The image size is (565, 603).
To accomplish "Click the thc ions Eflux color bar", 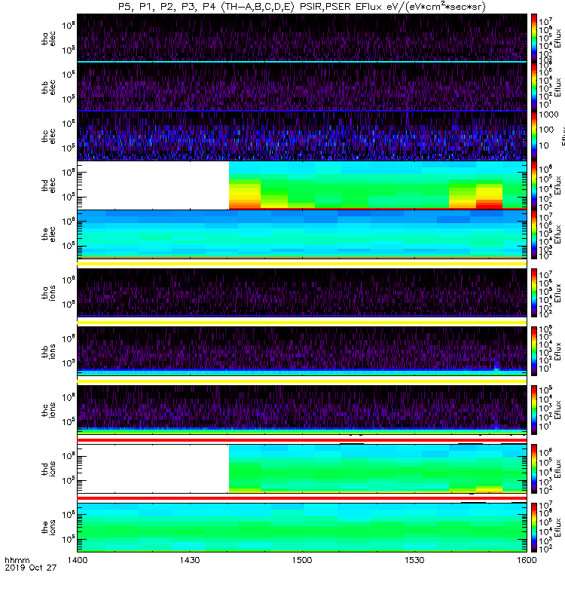I will (534, 410).
